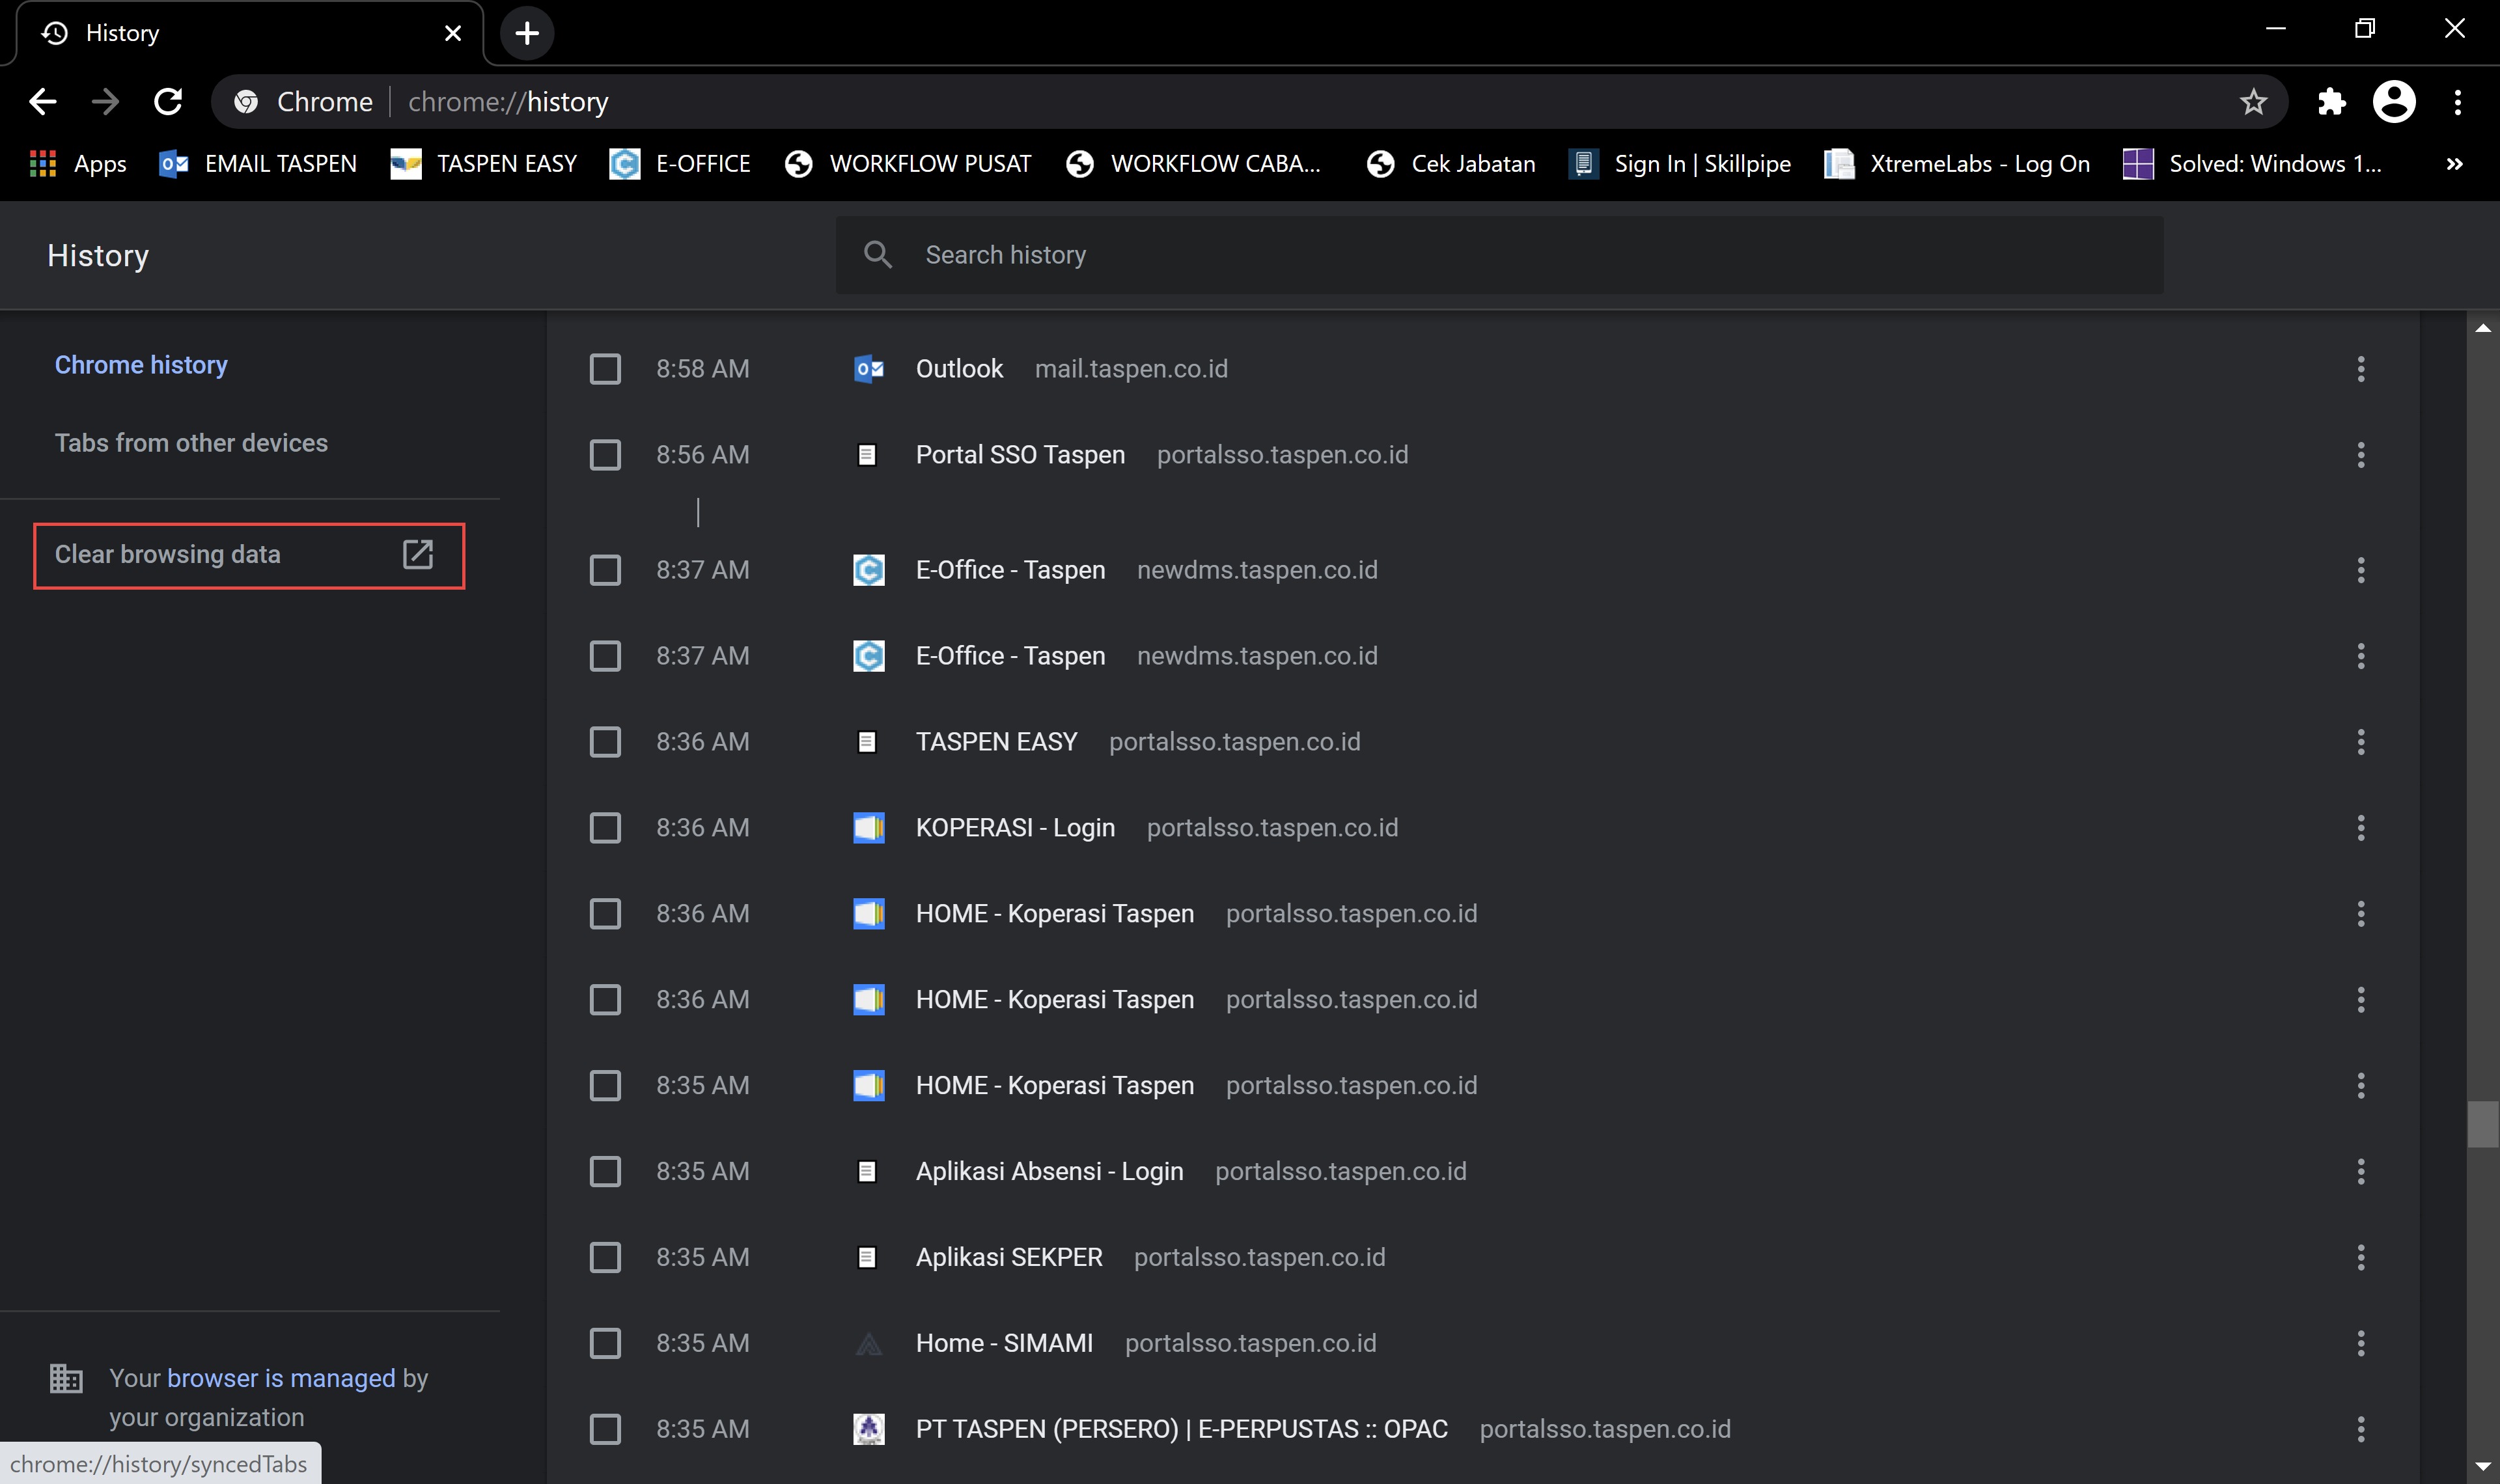The width and height of the screenshot is (2500, 1484).
Task: Open more actions for KOPERASI - Login entry
Action: tap(2360, 828)
